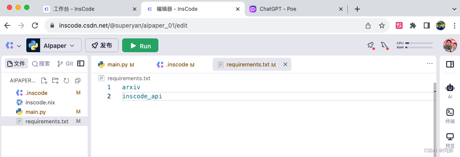Screen dimensions: 460x157
Task: Collapse all folders in explorer
Action: (x=78, y=80)
